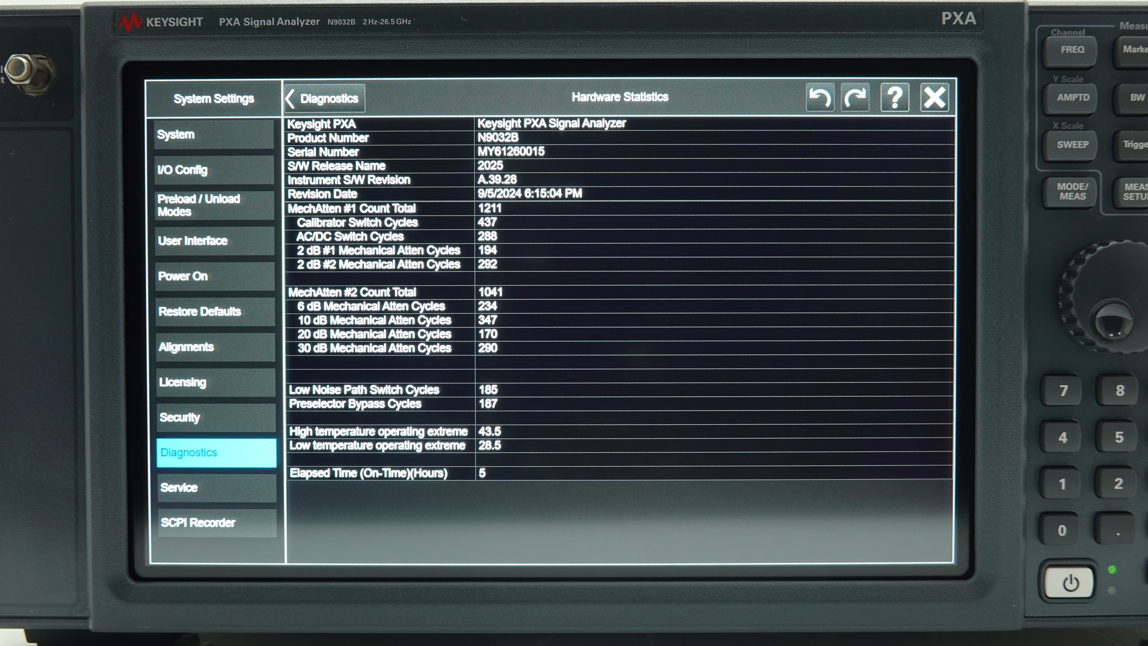1148x646 pixels.
Task: Click 2 dB #2 Mechanical Atten Cycles label
Action: click(378, 264)
